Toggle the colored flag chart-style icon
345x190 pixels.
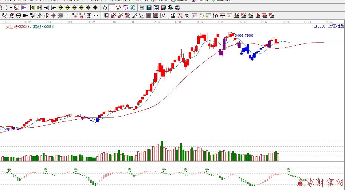point(24,8)
